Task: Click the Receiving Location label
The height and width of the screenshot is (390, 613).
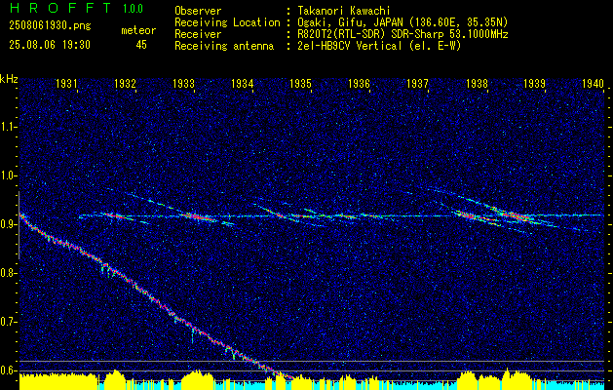Action: tap(227, 22)
